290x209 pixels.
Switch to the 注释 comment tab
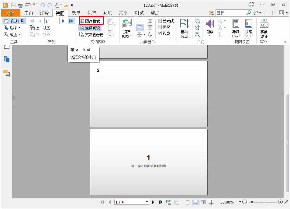click(x=44, y=13)
